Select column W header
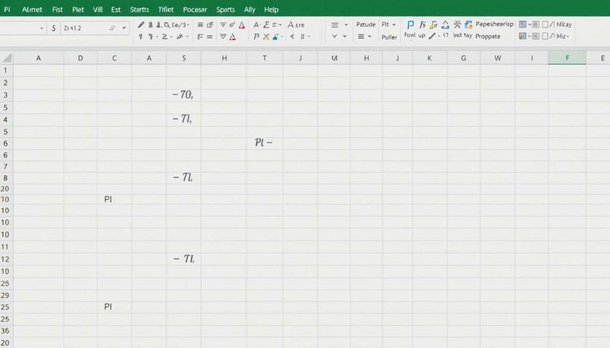Image resolution: width=610 pixels, height=348 pixels. click(497, 58)
